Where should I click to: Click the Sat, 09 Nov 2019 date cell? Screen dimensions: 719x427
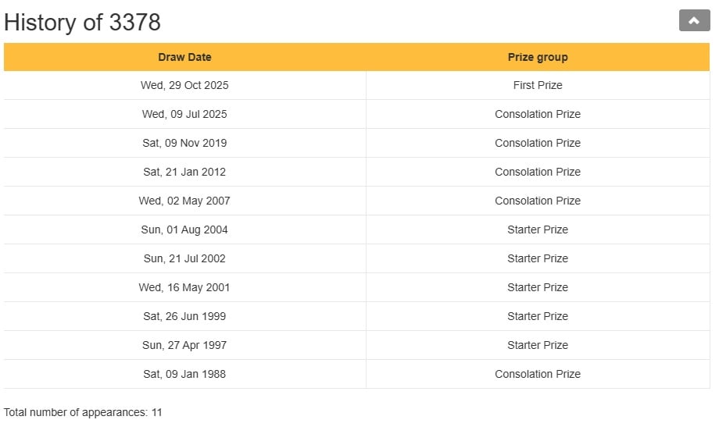coord(184,143)
